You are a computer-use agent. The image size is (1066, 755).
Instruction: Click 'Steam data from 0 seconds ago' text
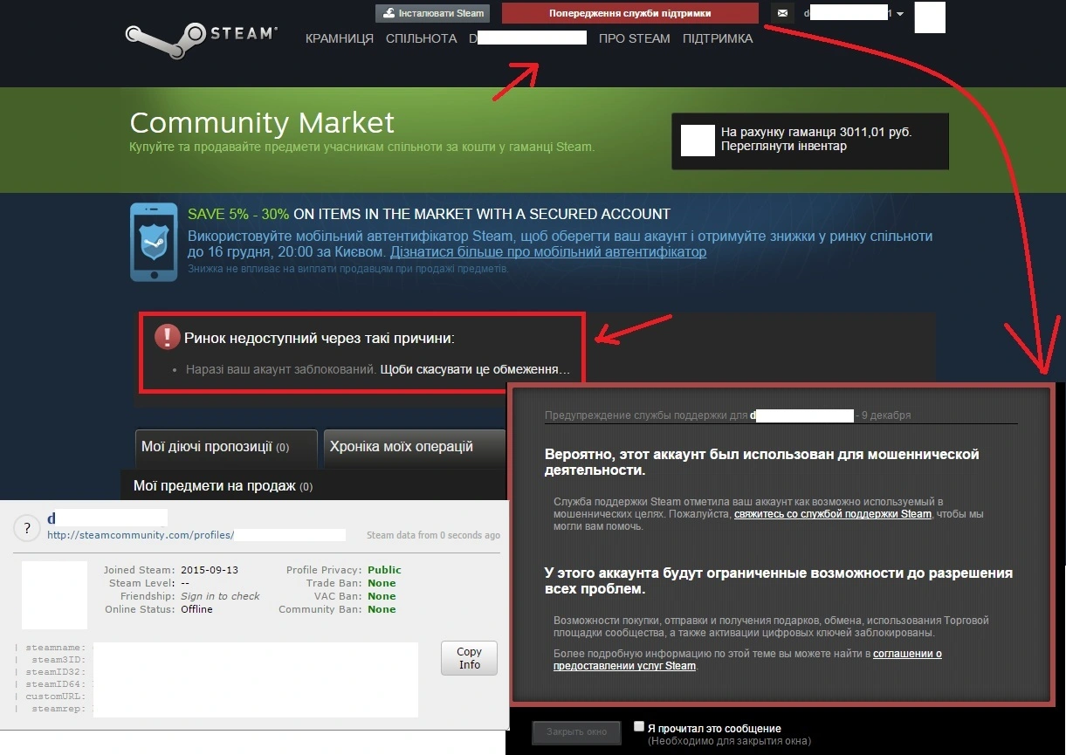433,535
